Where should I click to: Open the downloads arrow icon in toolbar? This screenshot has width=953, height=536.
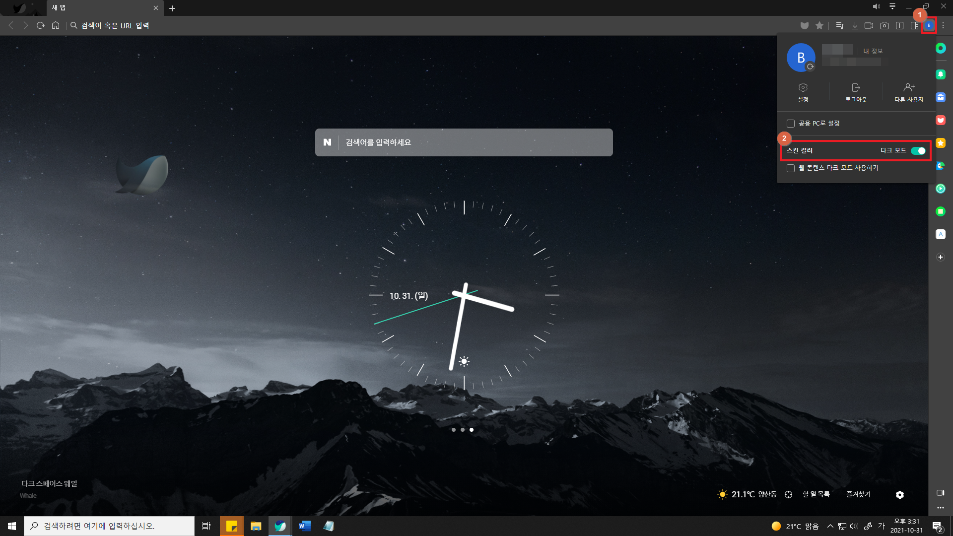coord(855,25)
